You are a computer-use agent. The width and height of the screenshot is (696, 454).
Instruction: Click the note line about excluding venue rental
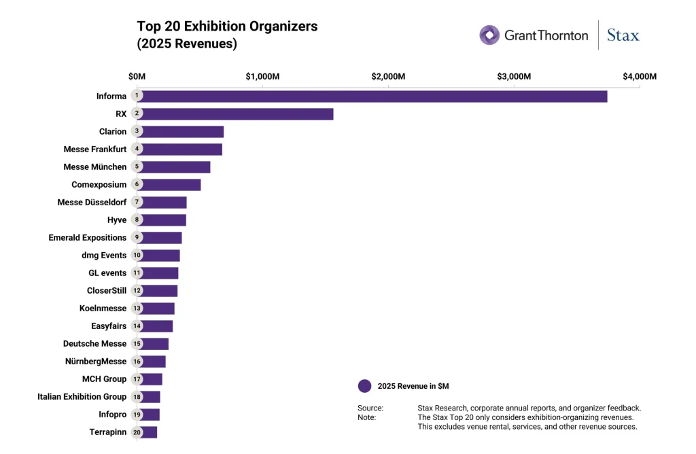[x=527, y=427]
